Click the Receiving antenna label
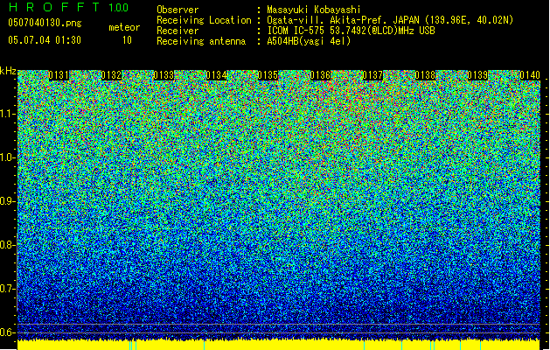 (x=201, y=41)
